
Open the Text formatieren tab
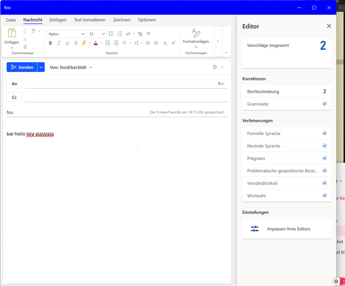pyautogui.click(x=90, y=20)
